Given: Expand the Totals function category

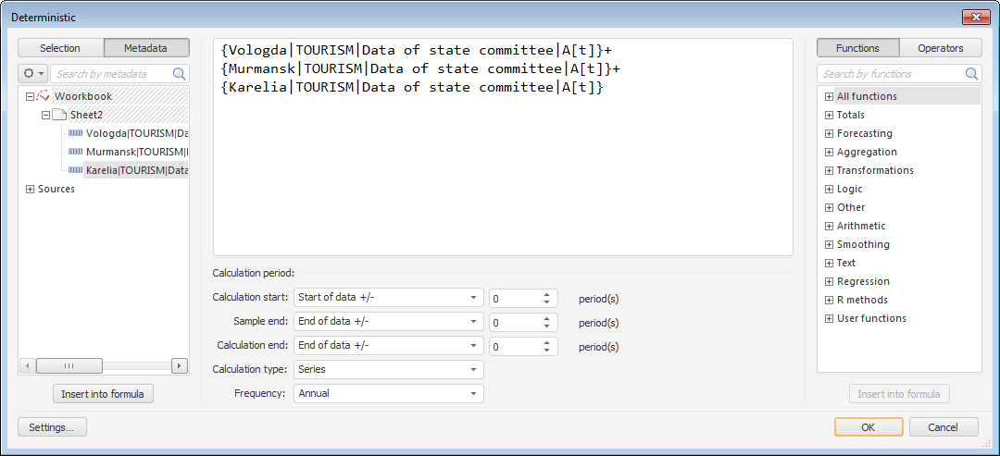Looking at the screenshot, I should pyautogui.click(x=829, y=116).
